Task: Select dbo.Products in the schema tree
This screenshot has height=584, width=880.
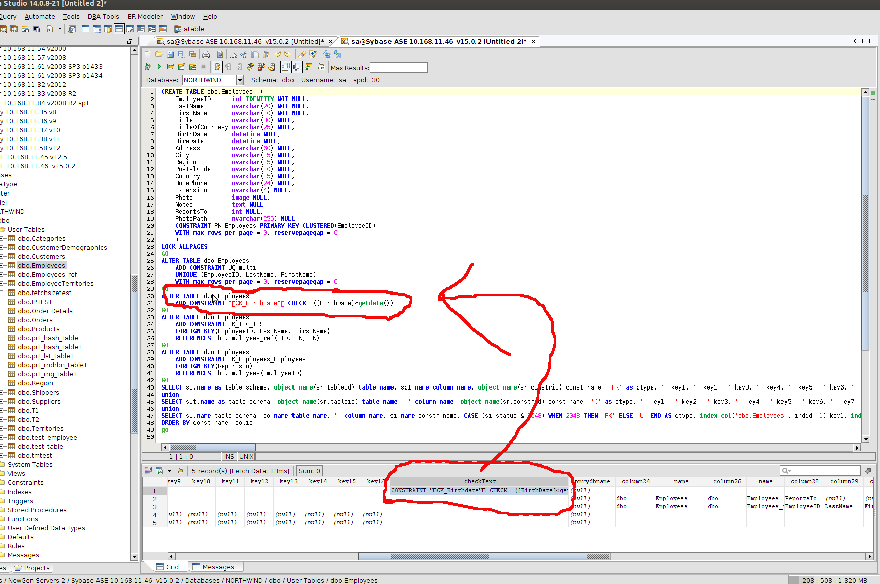Action: [38, 329]
